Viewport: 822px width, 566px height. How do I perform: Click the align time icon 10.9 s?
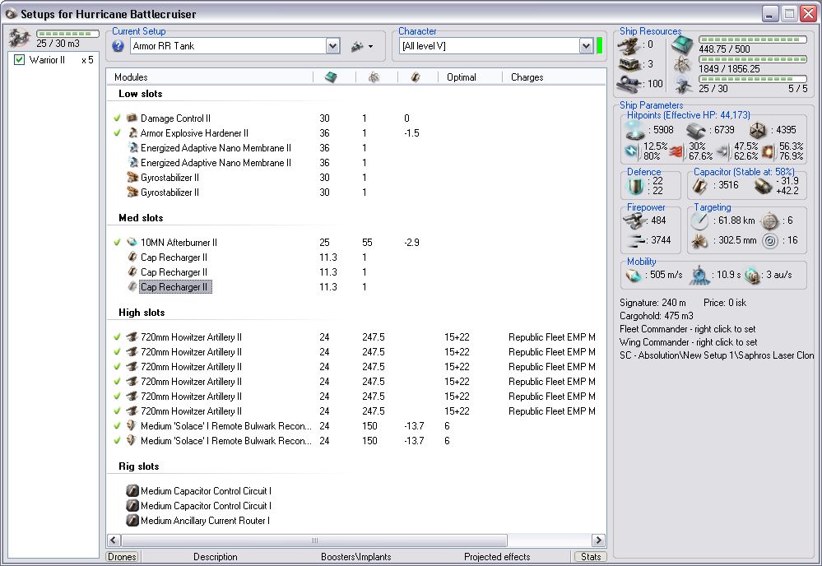699,275
